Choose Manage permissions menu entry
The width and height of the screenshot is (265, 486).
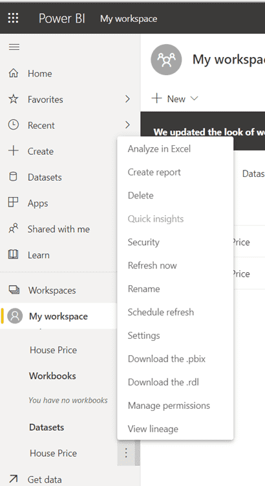175,406
